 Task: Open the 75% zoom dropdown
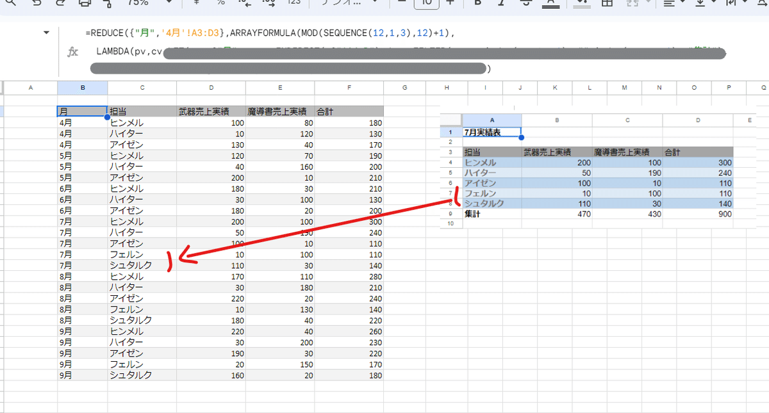pyautogui.click(x=151, y=3)
